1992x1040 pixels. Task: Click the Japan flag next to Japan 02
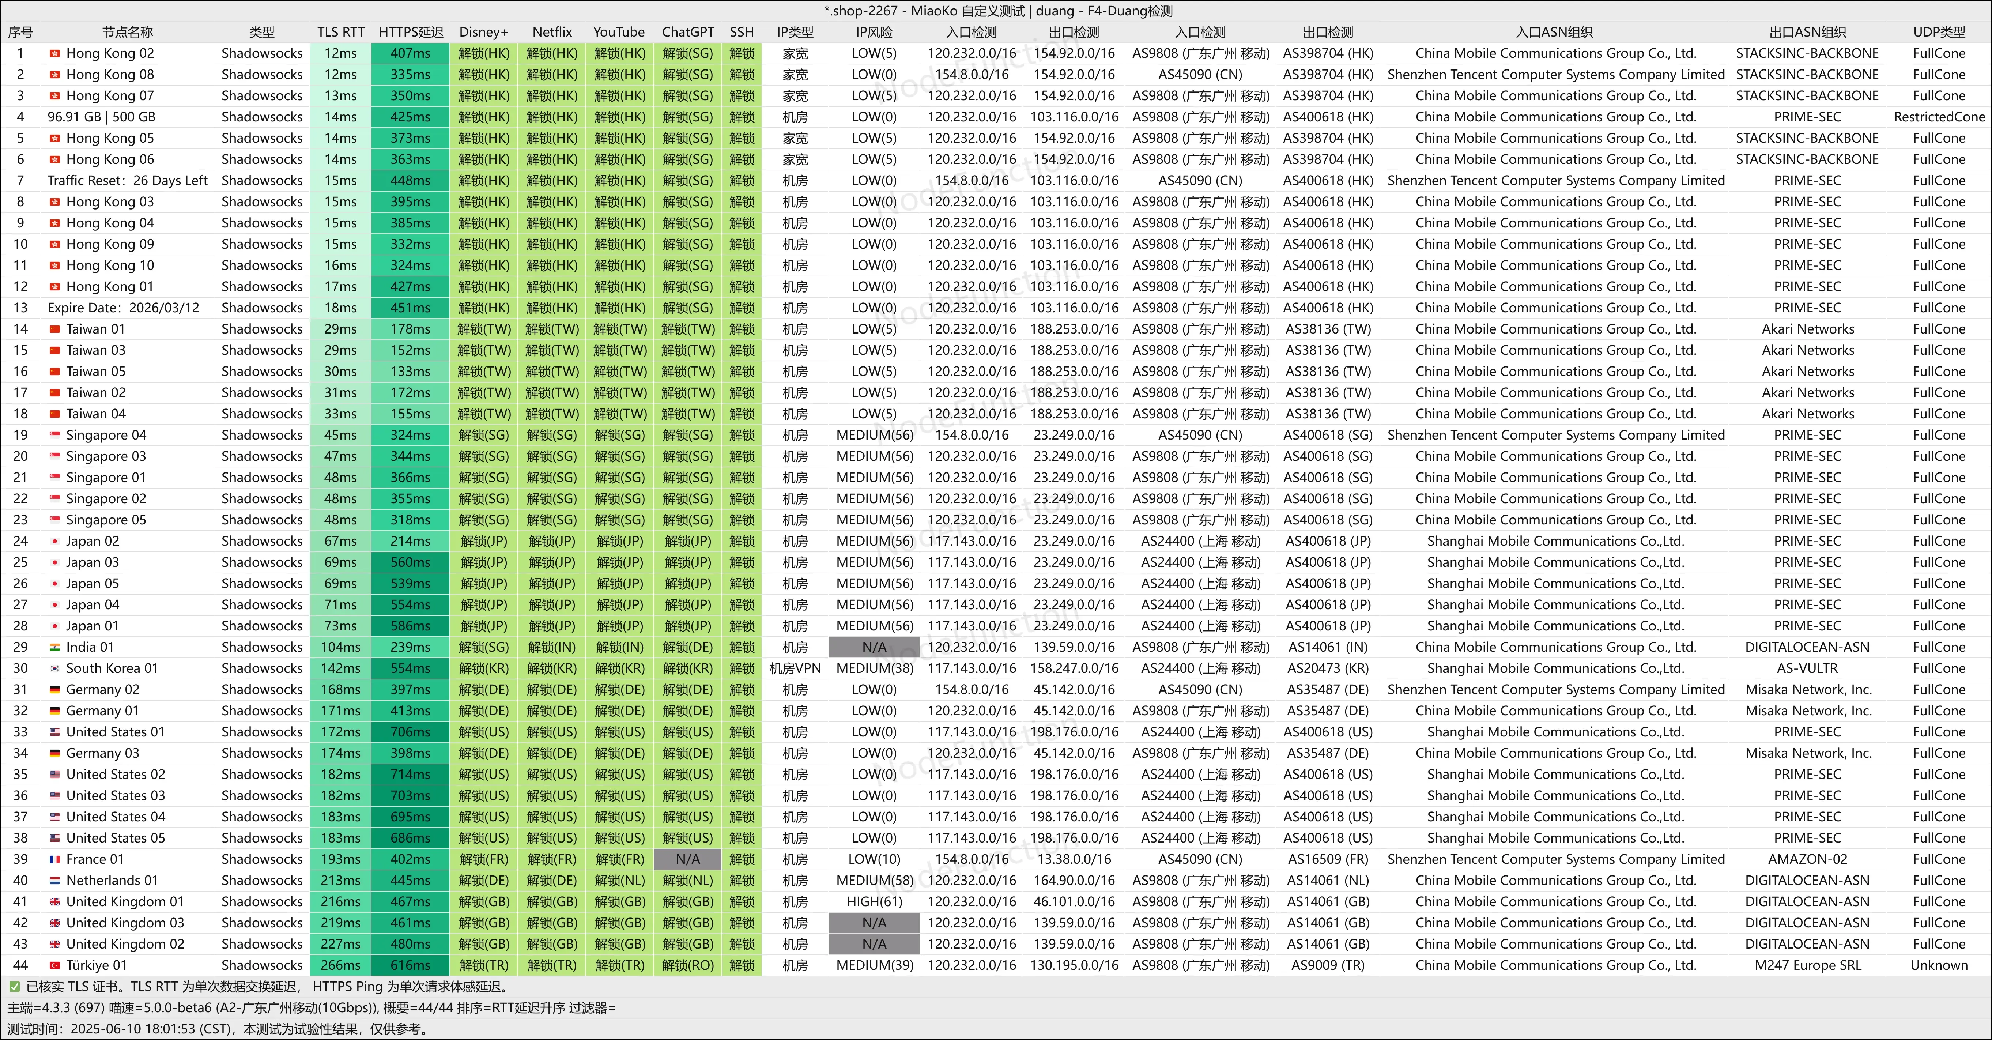54,541
